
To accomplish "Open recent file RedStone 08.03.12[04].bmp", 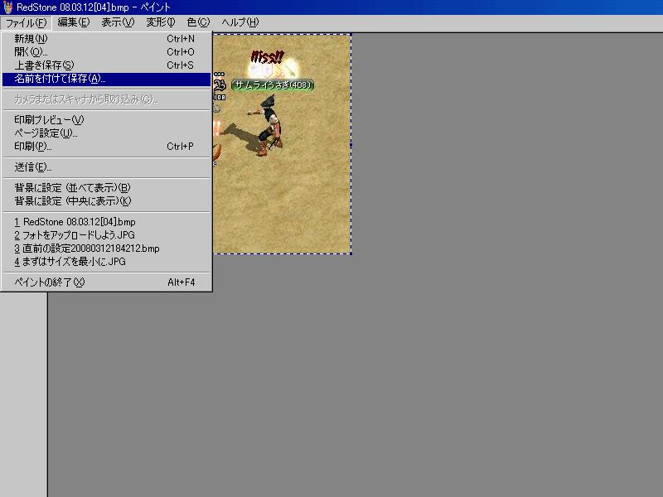I will pyautogui.click(x=107, y=222).
